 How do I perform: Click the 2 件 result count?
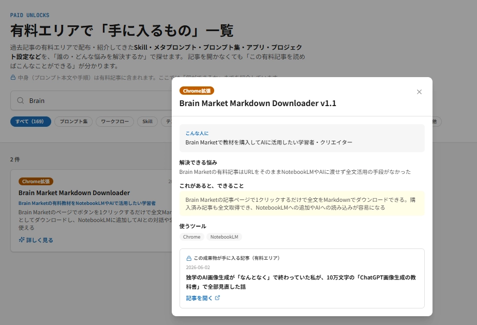[x=15, y=159]
